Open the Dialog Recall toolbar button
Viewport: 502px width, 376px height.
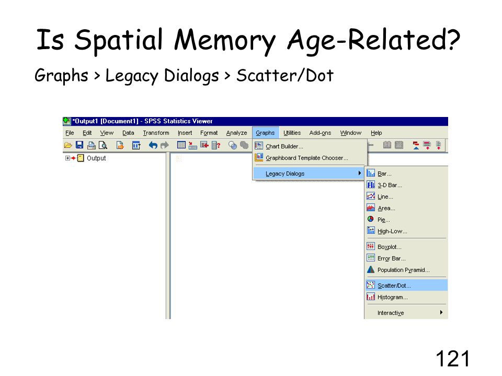[136, 146]
